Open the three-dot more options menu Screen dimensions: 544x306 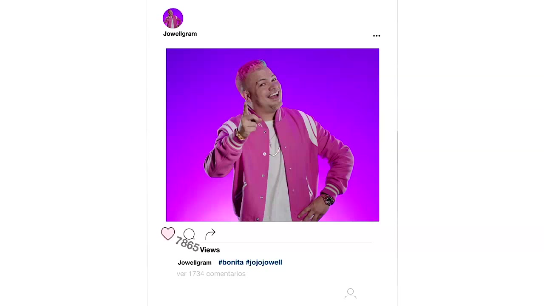click(x=377, y=36)
